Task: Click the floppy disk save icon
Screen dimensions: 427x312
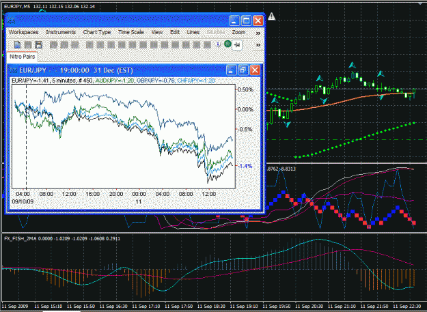Action: point(39,44)
